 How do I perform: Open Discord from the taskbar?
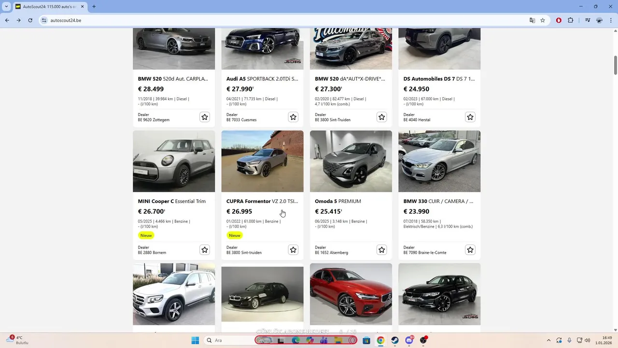409,340
